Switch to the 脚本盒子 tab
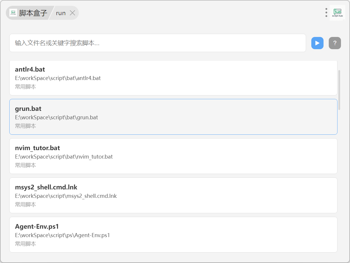The width and height of the screenshot is (350, 263). click(x=33, y=13)
